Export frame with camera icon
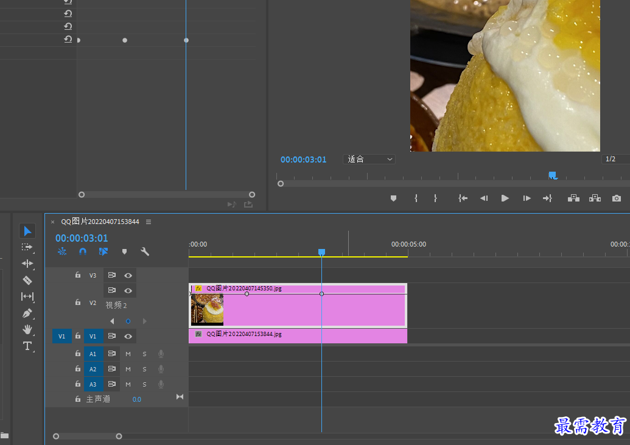This screenshot has width=630, height=445. [617, 198]
